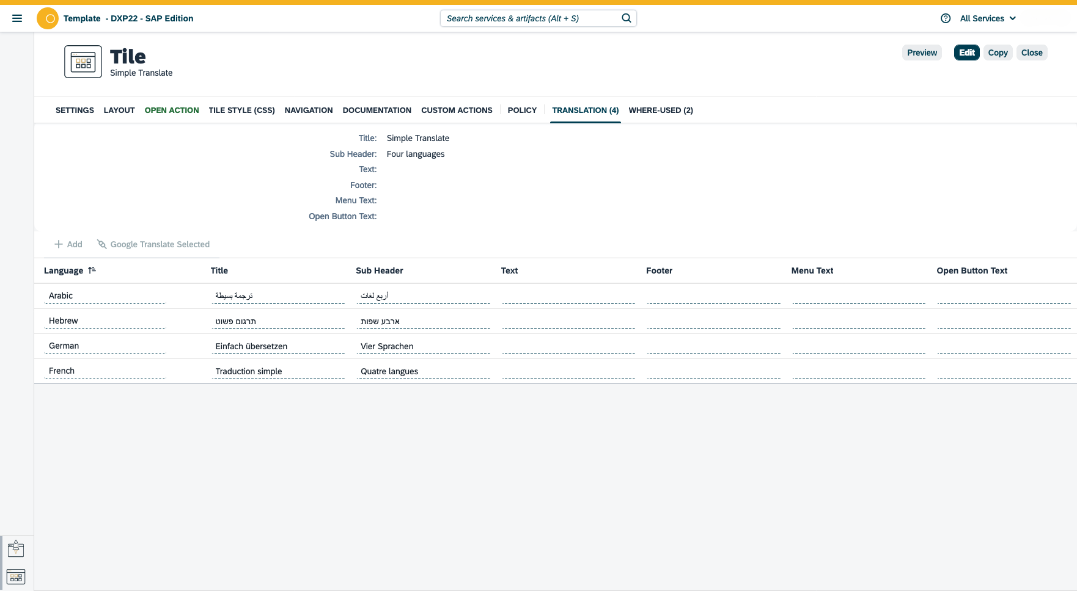Open the launchpad icon in the left sidebar

coord(16,549)
